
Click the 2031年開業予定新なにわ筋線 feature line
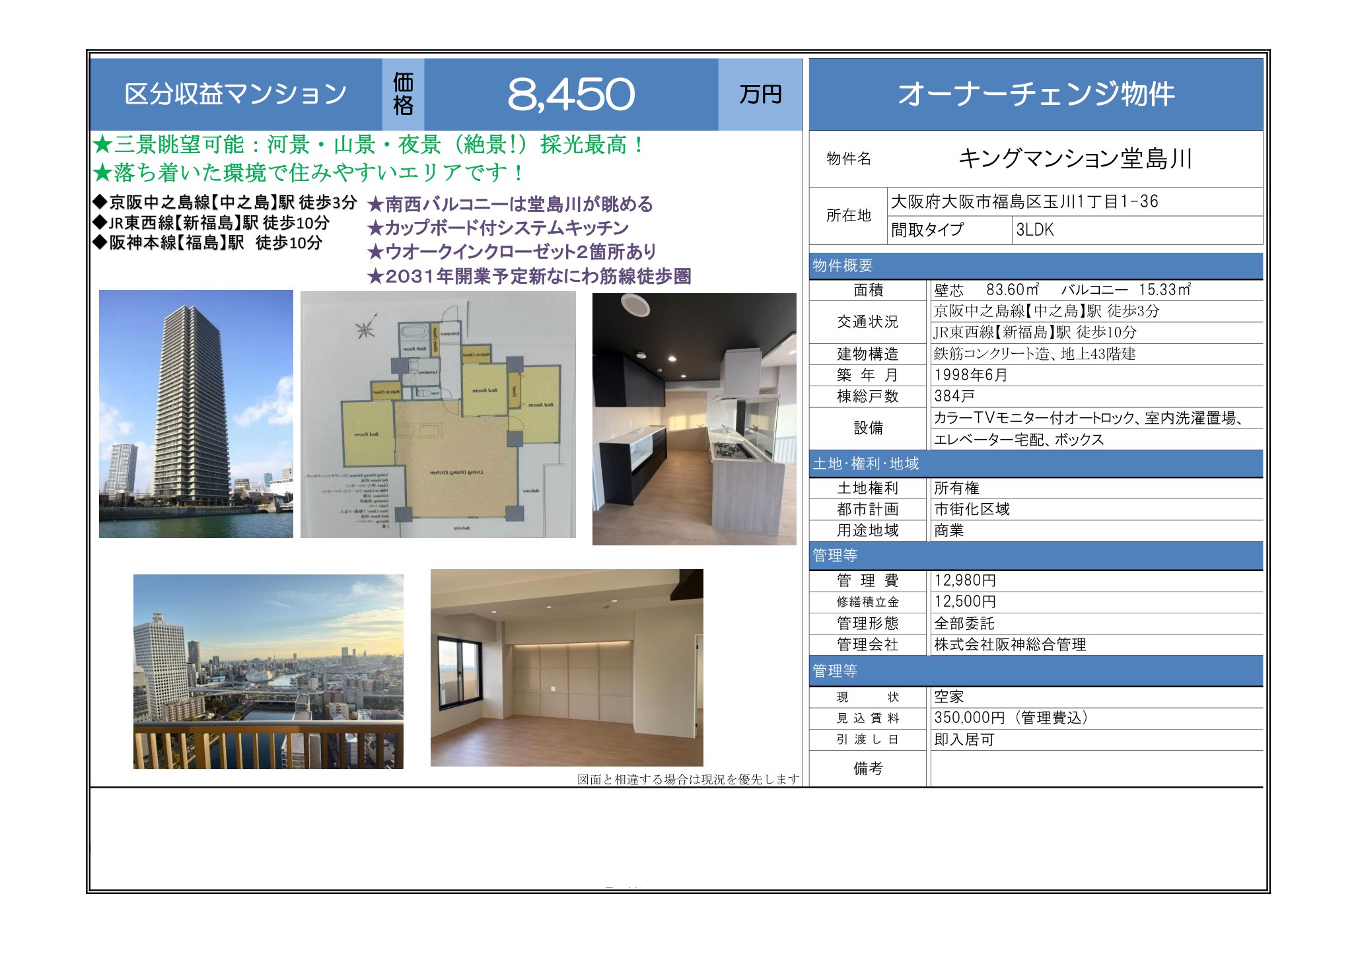tap(530, 276)
